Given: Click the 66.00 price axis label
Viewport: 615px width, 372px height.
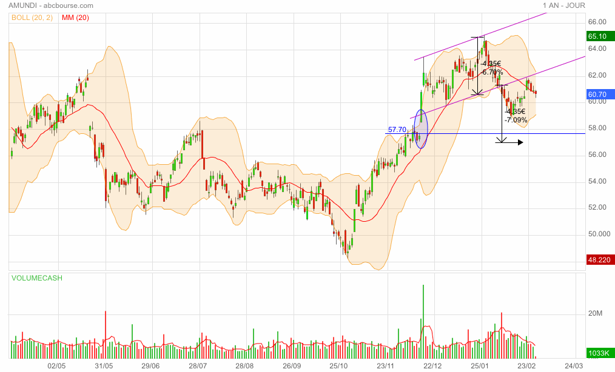Looking at the screenshot, I should 597,22.
